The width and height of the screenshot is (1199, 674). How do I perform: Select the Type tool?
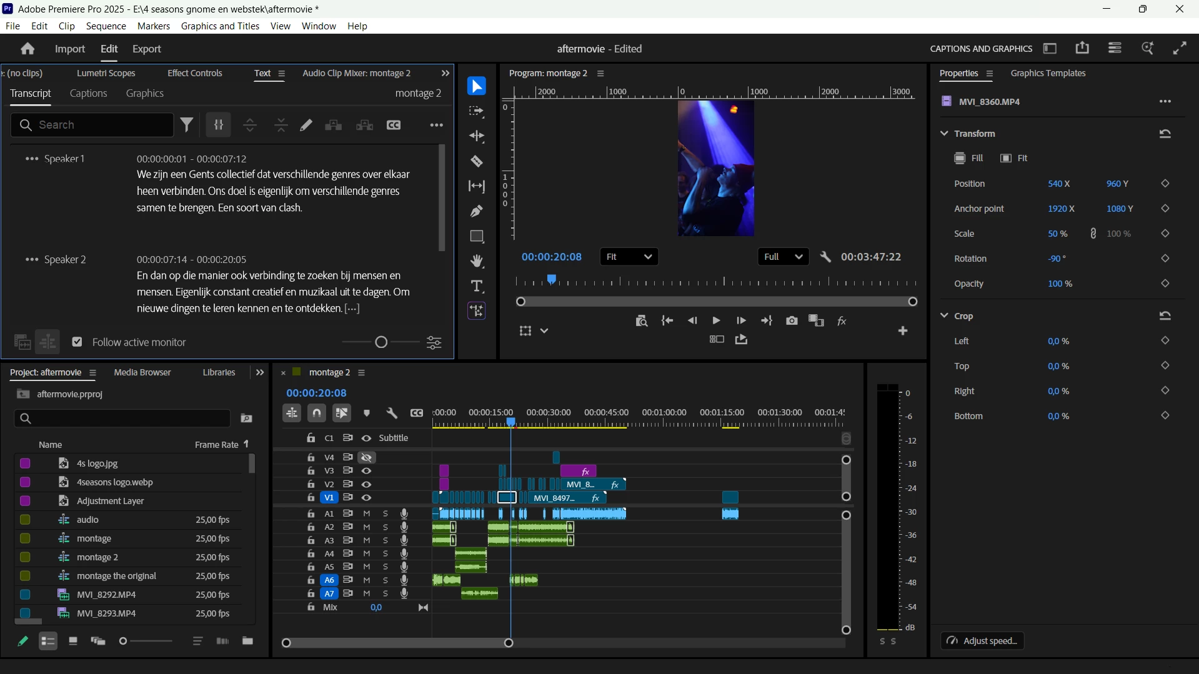click(x=477, y=286)
